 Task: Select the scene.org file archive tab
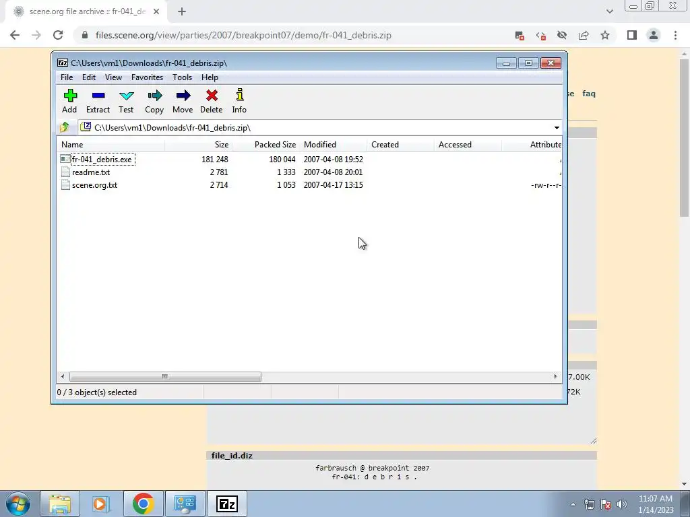click(86, 11)
